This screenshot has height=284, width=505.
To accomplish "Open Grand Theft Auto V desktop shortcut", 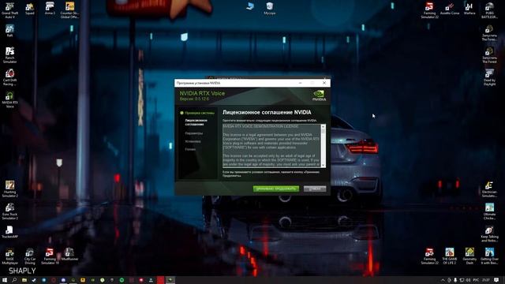I will point(9,10).
